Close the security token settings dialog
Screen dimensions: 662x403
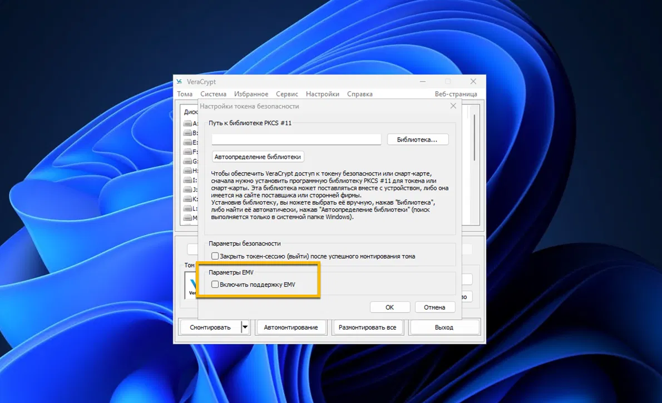pyautogui.click(x=453, y=106)
